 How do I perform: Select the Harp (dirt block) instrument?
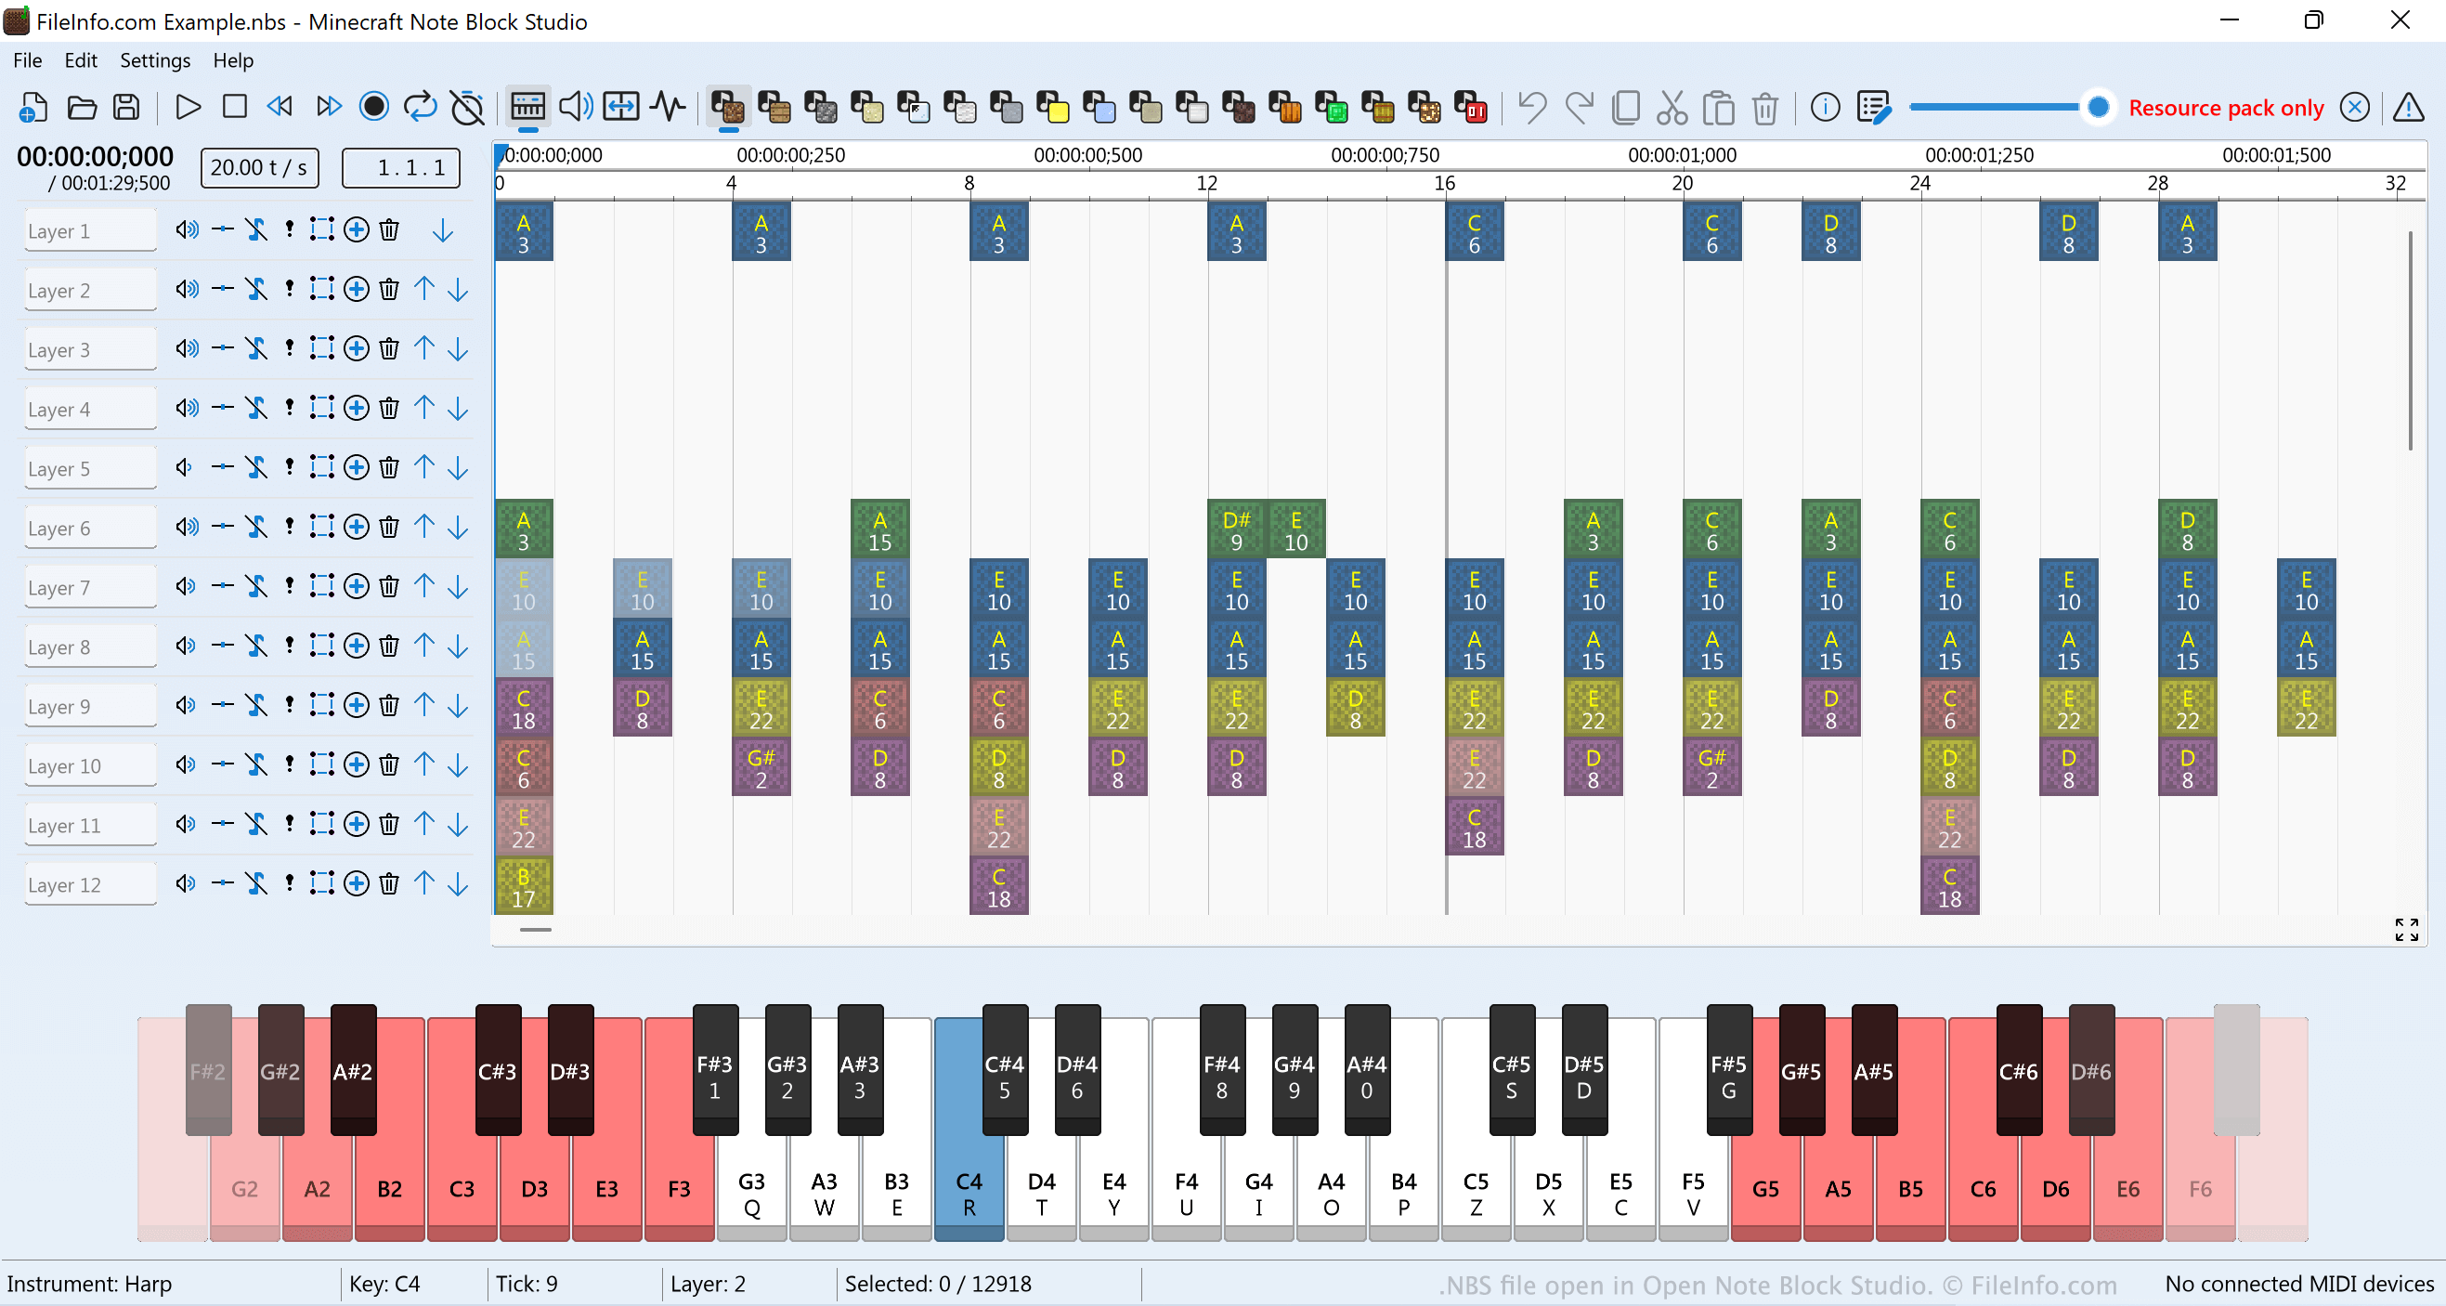point(728,108)
